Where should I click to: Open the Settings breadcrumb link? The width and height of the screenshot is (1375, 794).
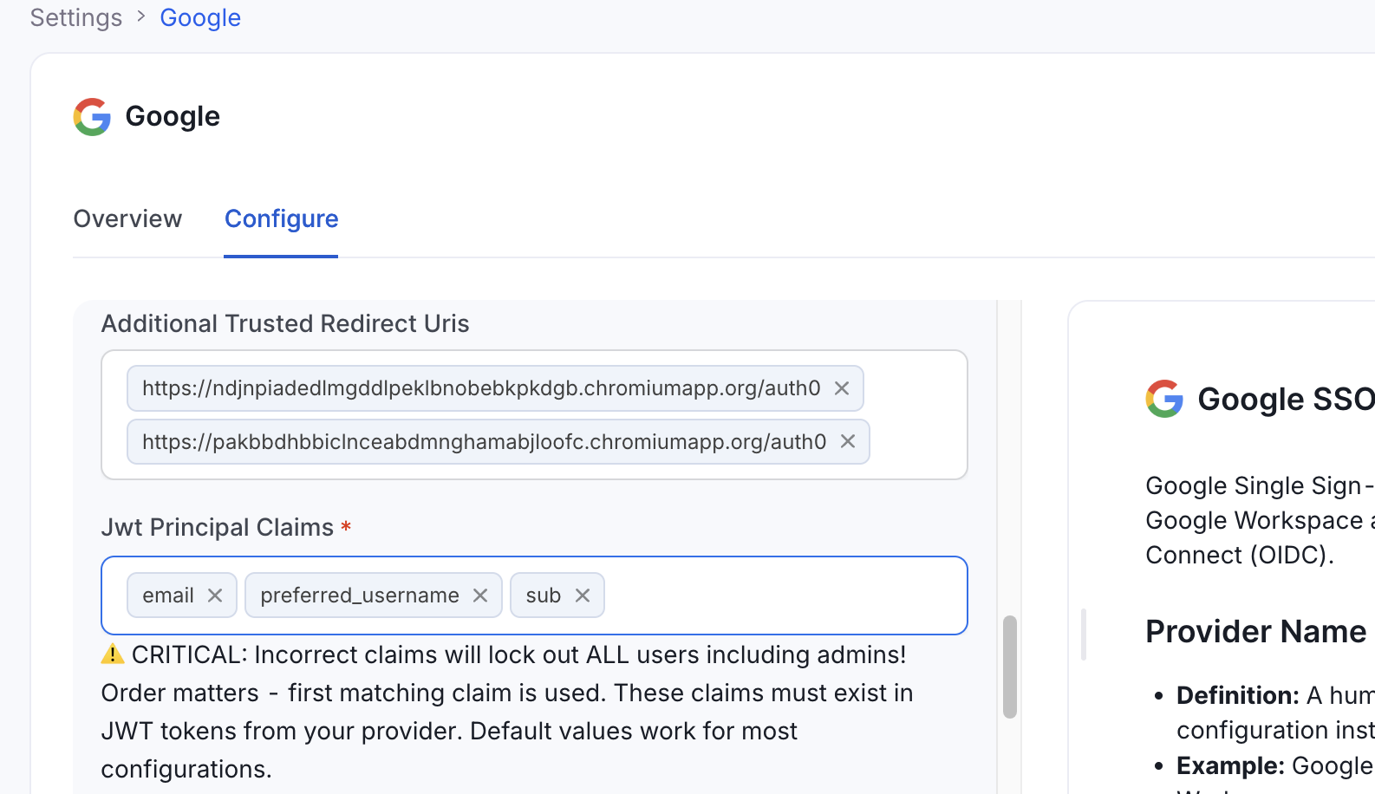click(76, 17)
